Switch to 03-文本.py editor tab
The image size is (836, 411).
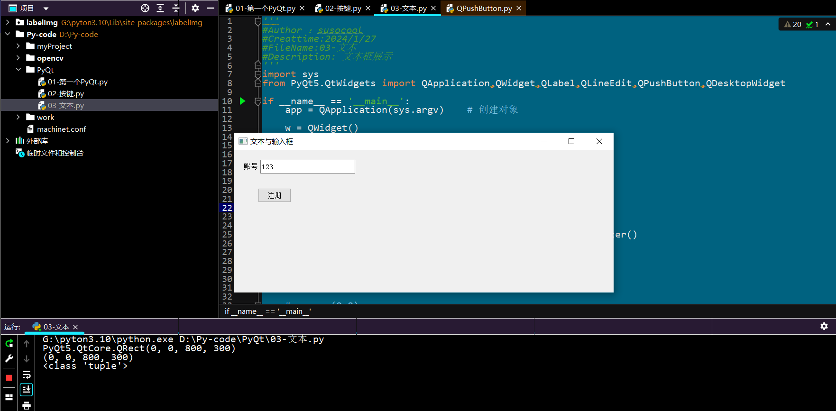403,8
